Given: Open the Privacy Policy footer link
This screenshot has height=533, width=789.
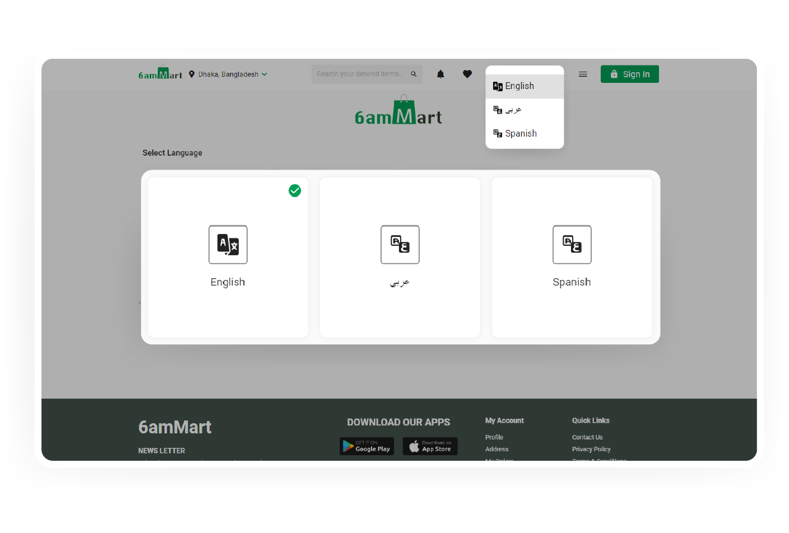Looking at the screenshot, I should coord(591,449).
